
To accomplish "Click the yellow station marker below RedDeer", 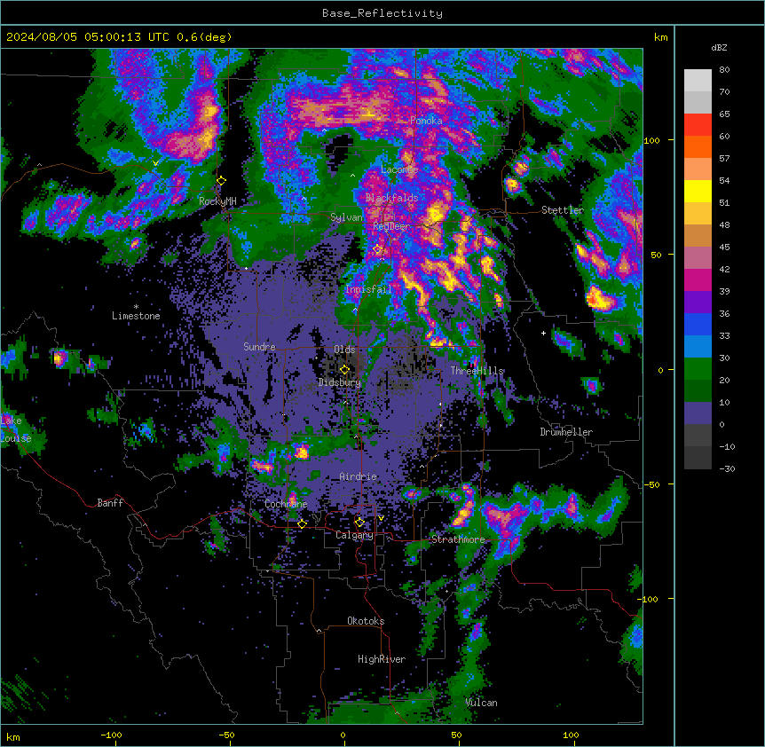I will (x=378, y=249).
